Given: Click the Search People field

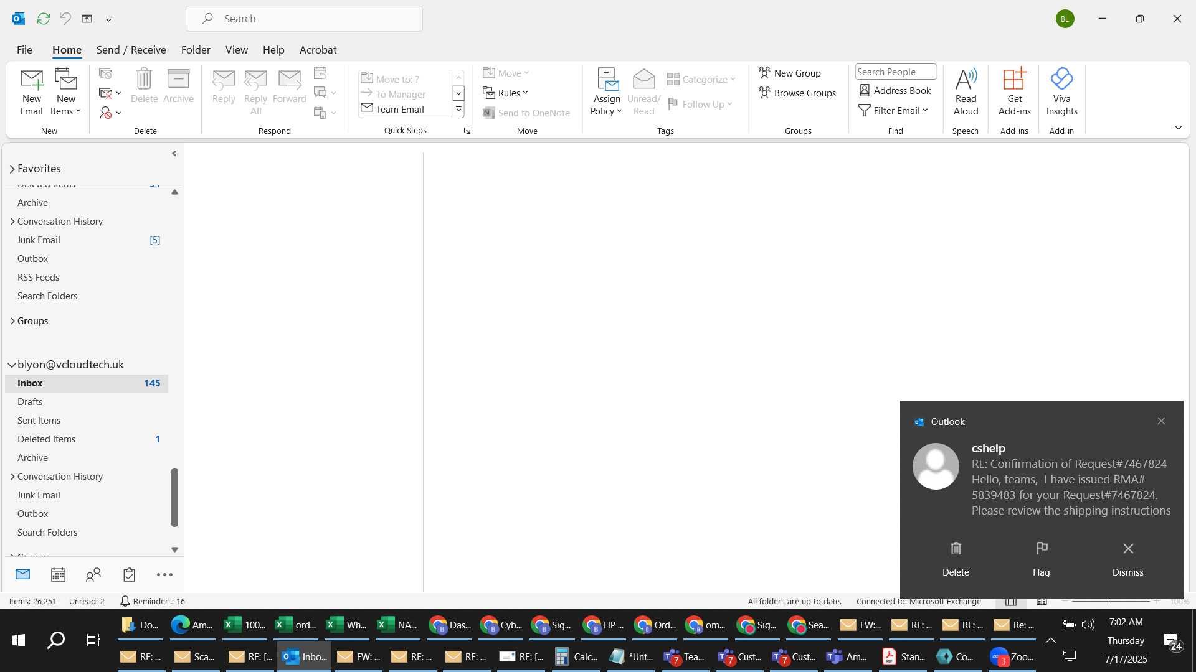Looking at the screenshot, I should click(895, 72).
